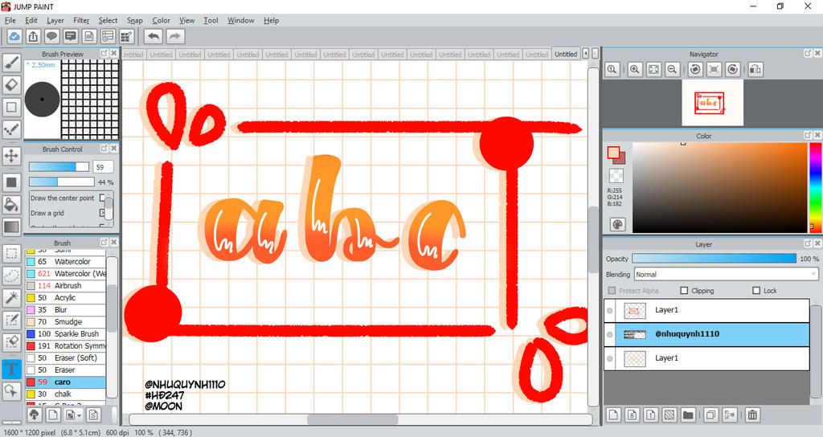823x437 pixels.
Task: Select the Dot pen tool
Action: (x=11, y=129)
